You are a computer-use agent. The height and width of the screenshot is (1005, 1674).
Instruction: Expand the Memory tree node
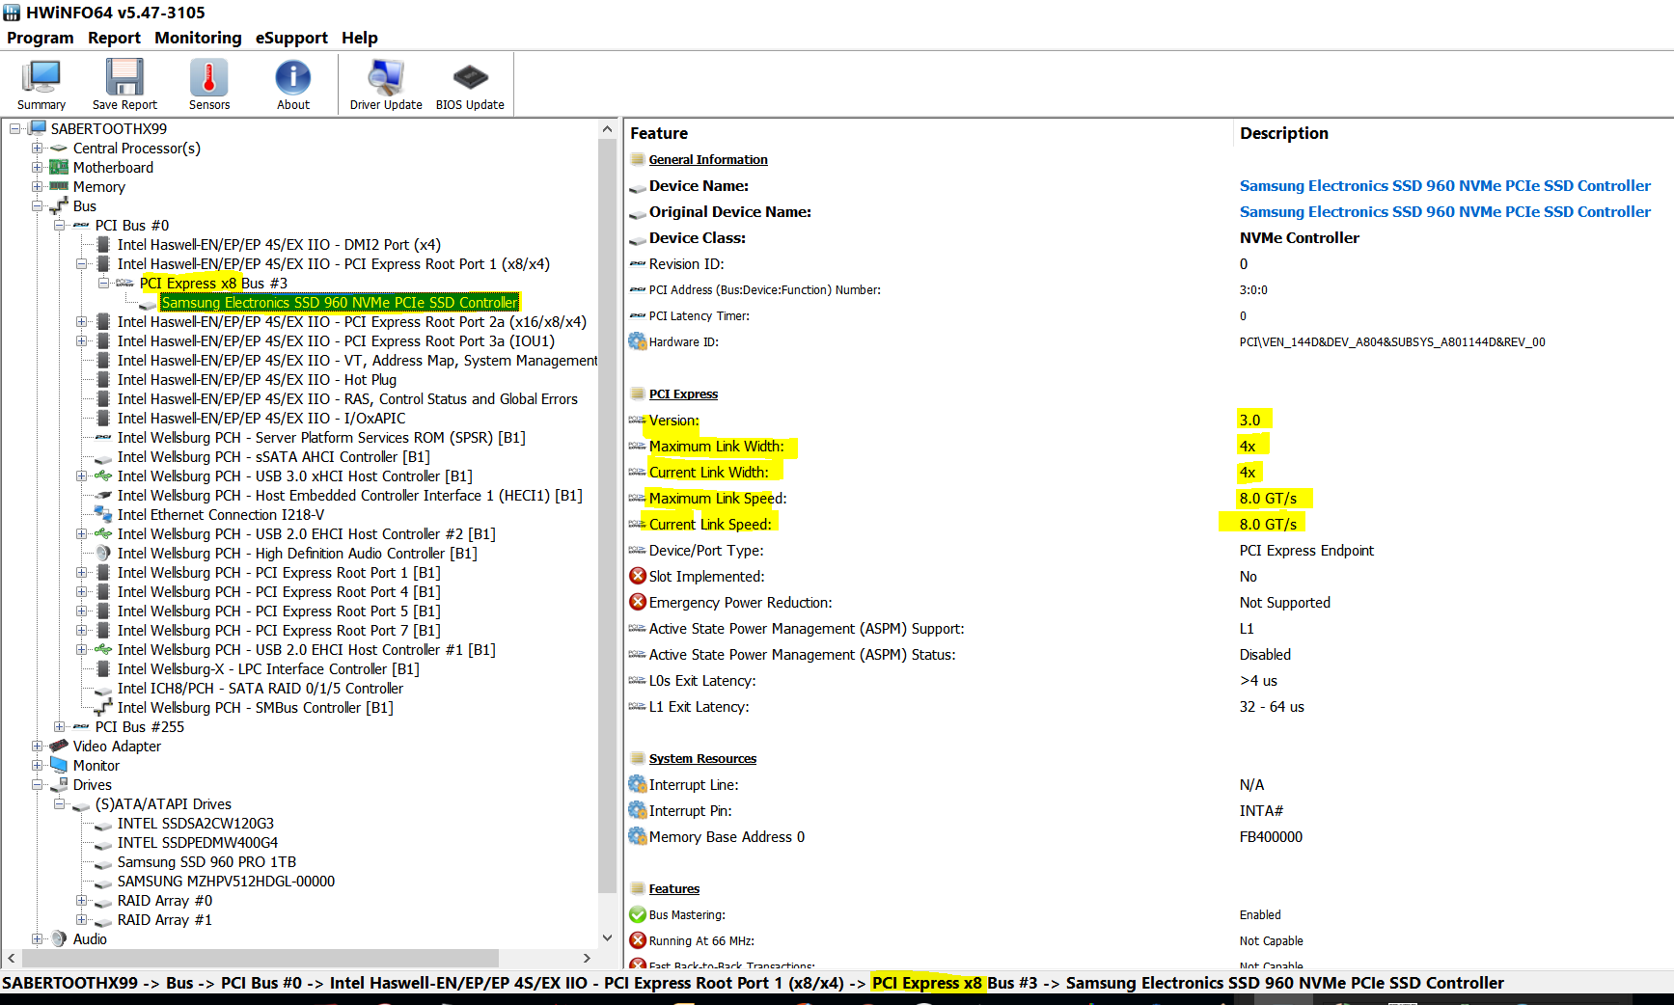[37, 186]
